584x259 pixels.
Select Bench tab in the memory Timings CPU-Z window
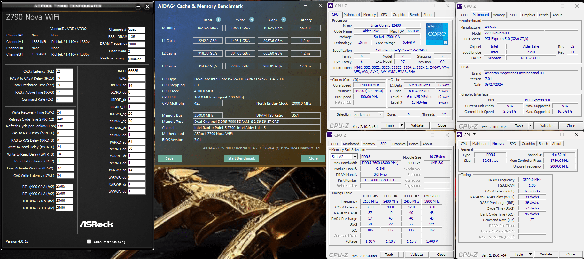[x=543, y=144]
